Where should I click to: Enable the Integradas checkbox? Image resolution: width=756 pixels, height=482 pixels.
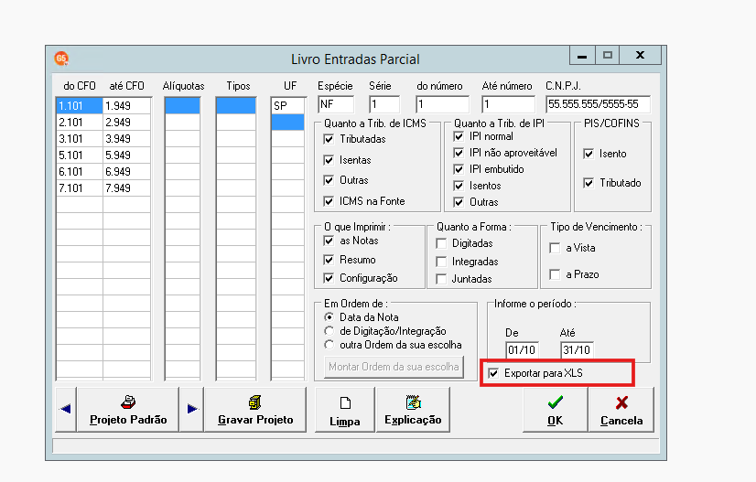(x=440, y=262)
